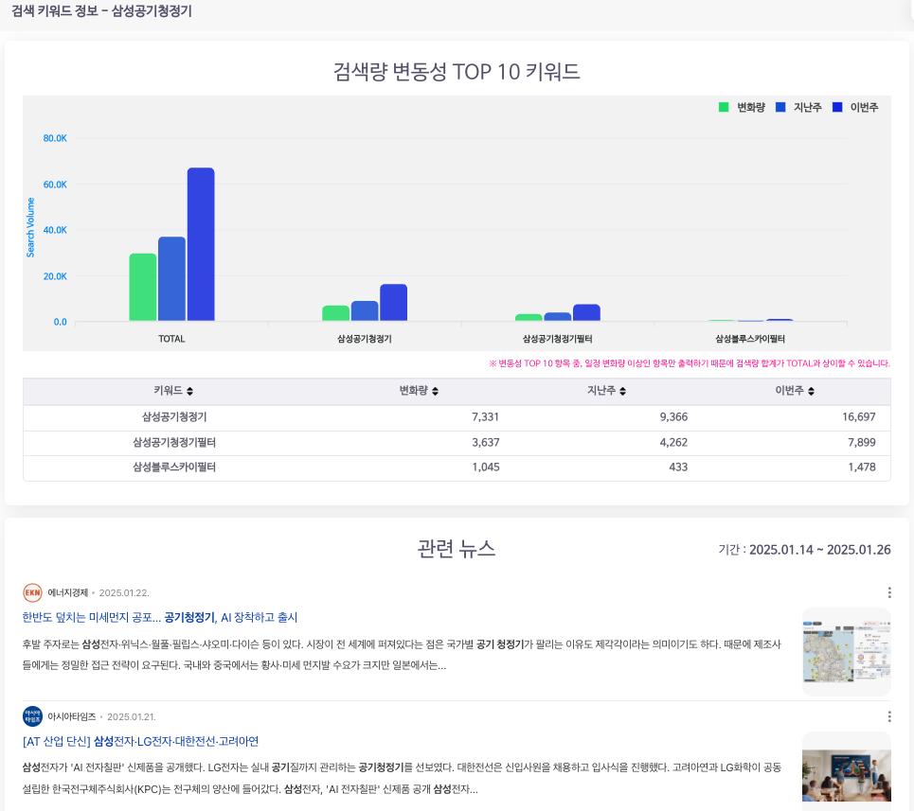The height and width of the screenshot is (811, 914).
Task: Open more options for 아시아타임즈 article
Action: (x=888, y=716)
